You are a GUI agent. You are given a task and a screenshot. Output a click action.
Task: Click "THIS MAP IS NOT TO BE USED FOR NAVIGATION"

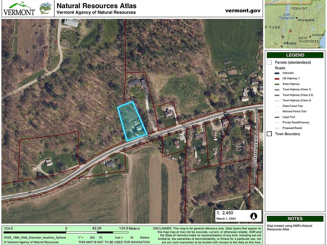114,242
